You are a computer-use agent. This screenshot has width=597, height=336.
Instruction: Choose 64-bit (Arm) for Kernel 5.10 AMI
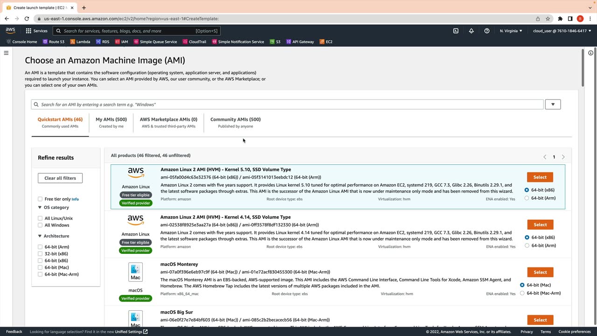[x=527, y=198]
